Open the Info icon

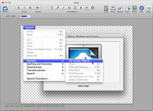pyautogui.click(x=141, y=8)
